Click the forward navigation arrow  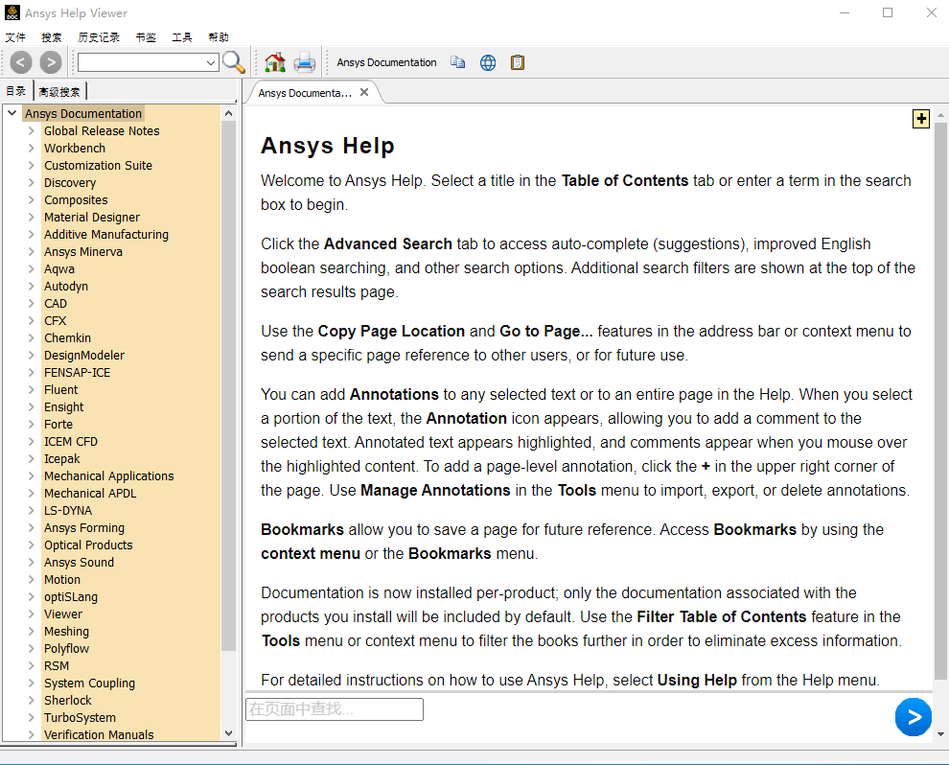51,63
